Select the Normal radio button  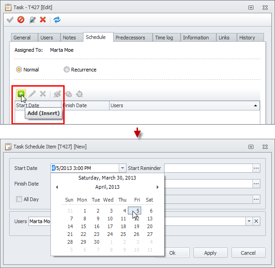point(19,70)
